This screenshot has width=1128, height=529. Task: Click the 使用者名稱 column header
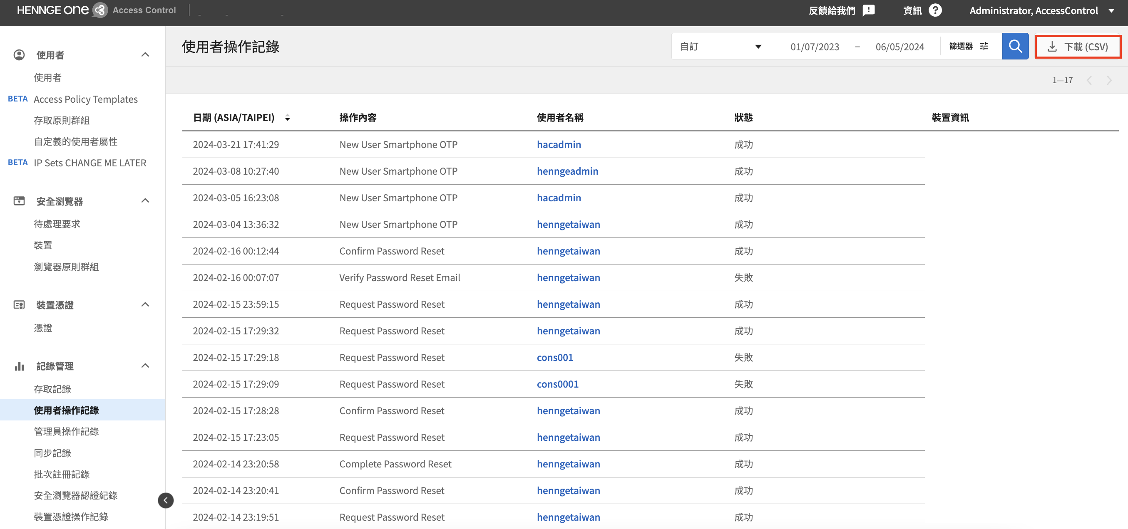(560, 118)
